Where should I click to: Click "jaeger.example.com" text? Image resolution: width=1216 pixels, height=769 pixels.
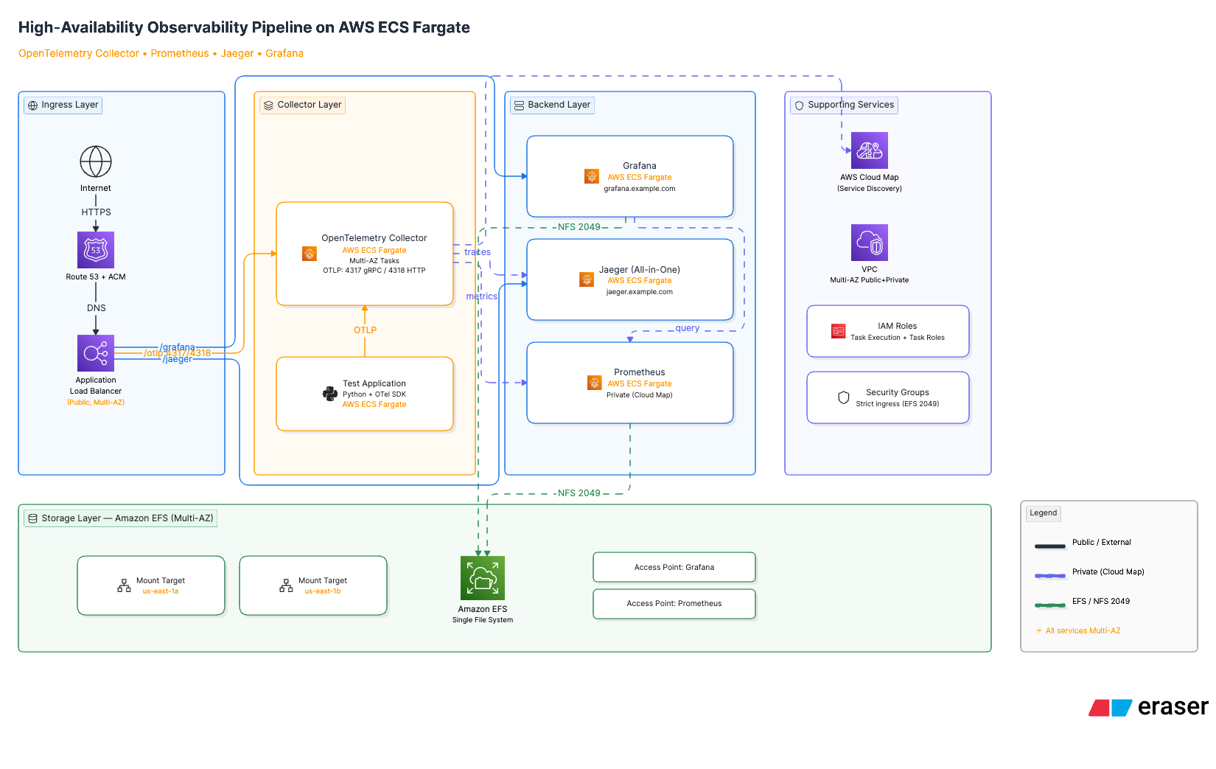click(640, 292)
